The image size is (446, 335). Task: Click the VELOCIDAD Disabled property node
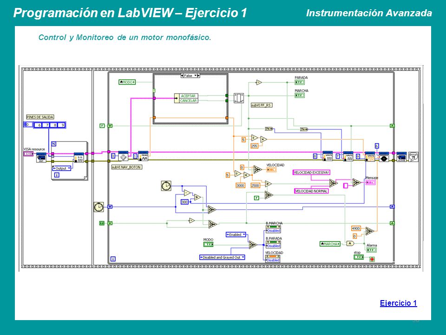coord(273,258)
